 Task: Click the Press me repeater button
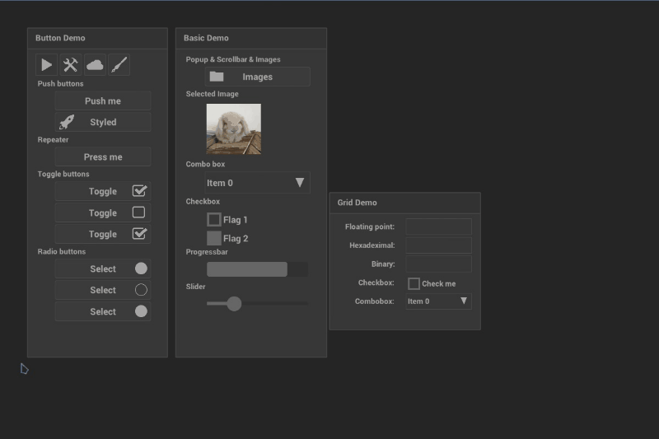coord(103,156)
